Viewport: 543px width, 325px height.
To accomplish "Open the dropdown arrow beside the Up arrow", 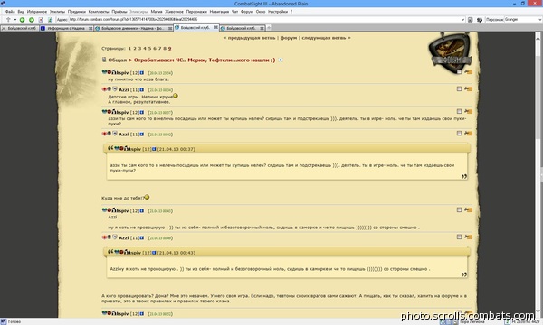I will [x=14, y=20].
